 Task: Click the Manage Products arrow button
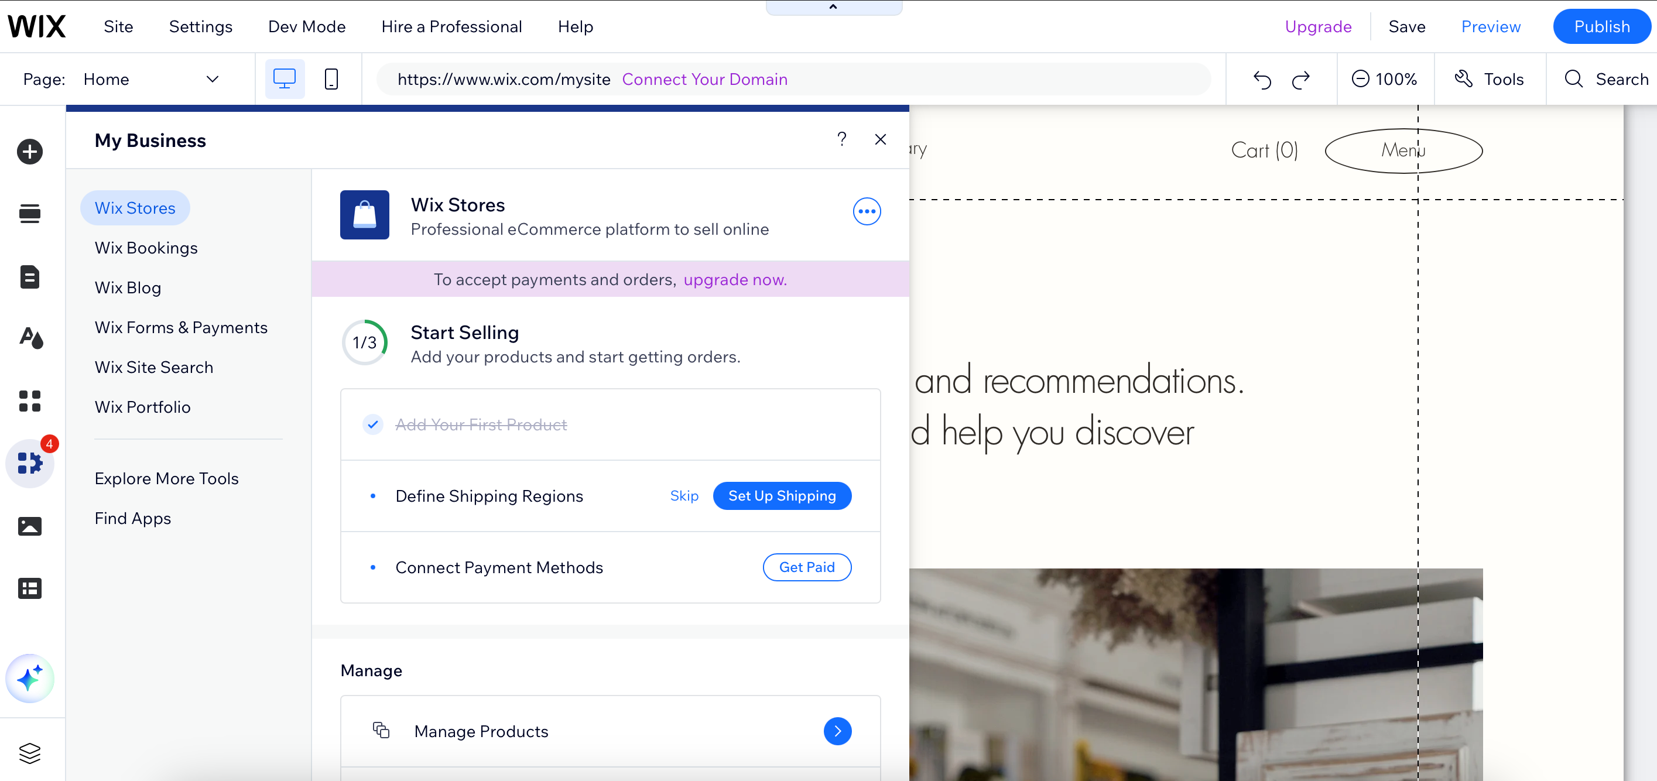click(837, 731)
